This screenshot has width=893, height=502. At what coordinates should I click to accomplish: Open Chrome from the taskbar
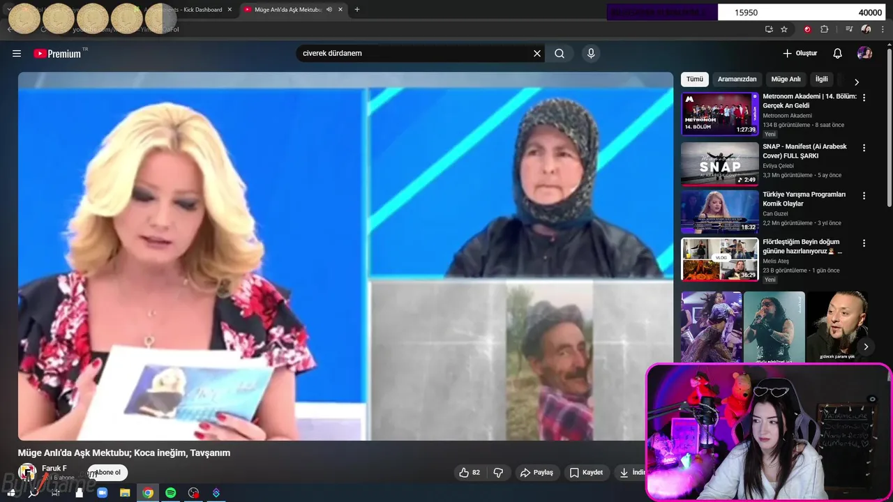[148, 493]
